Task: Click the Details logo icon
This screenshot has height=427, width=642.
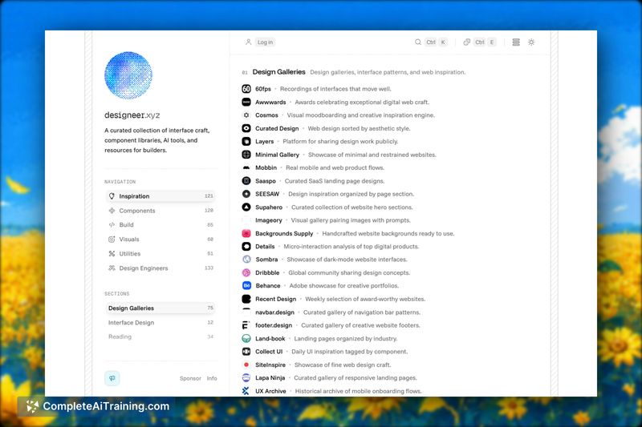Action: (246, 247)
